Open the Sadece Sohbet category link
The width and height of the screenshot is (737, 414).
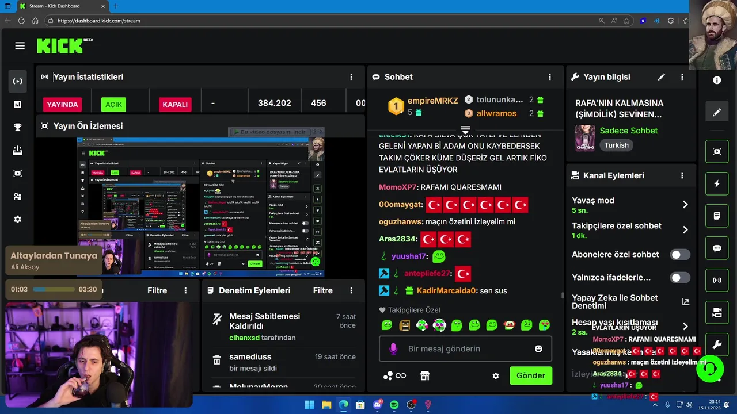629,131
